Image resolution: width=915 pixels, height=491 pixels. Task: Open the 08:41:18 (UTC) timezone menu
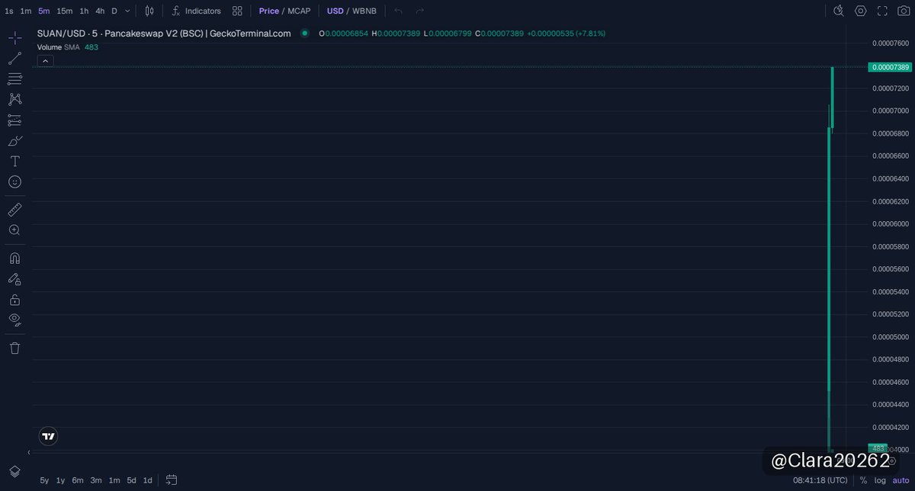(x=820, y=480)
